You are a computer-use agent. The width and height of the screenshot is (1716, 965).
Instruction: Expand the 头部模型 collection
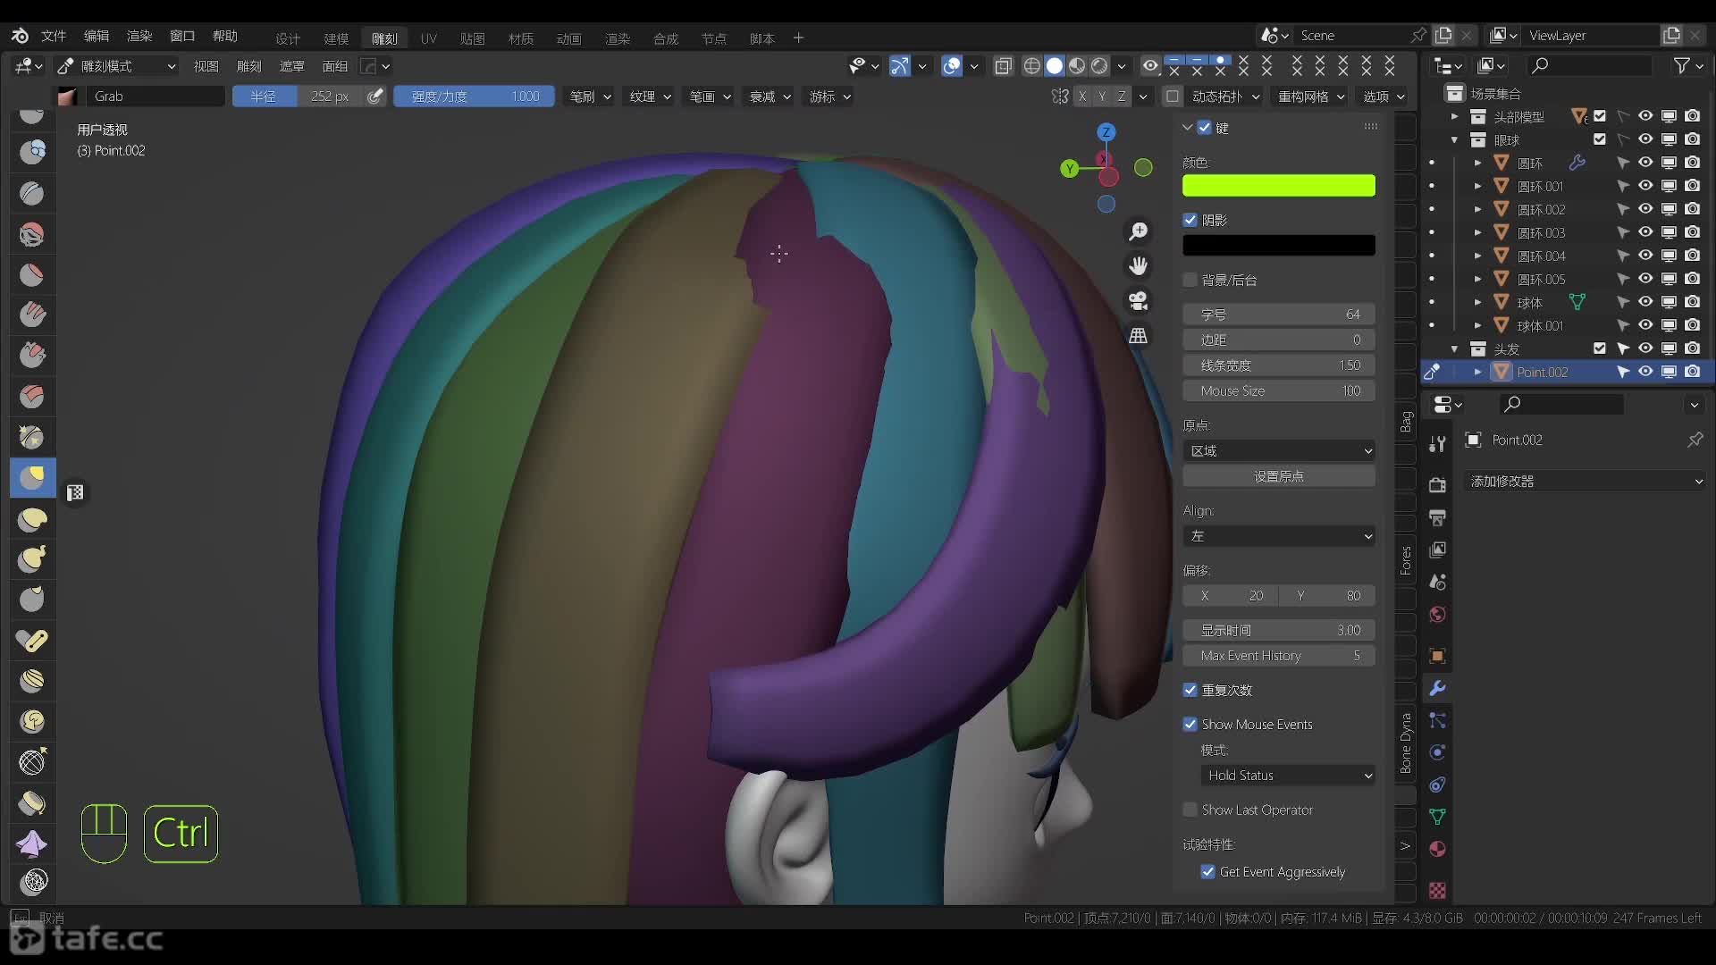[1454, 117]
